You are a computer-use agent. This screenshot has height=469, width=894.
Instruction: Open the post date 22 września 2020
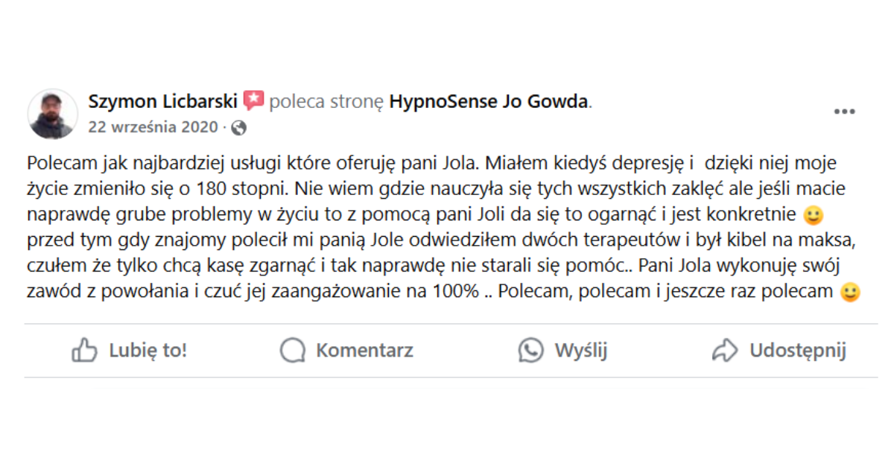[153, 127]
